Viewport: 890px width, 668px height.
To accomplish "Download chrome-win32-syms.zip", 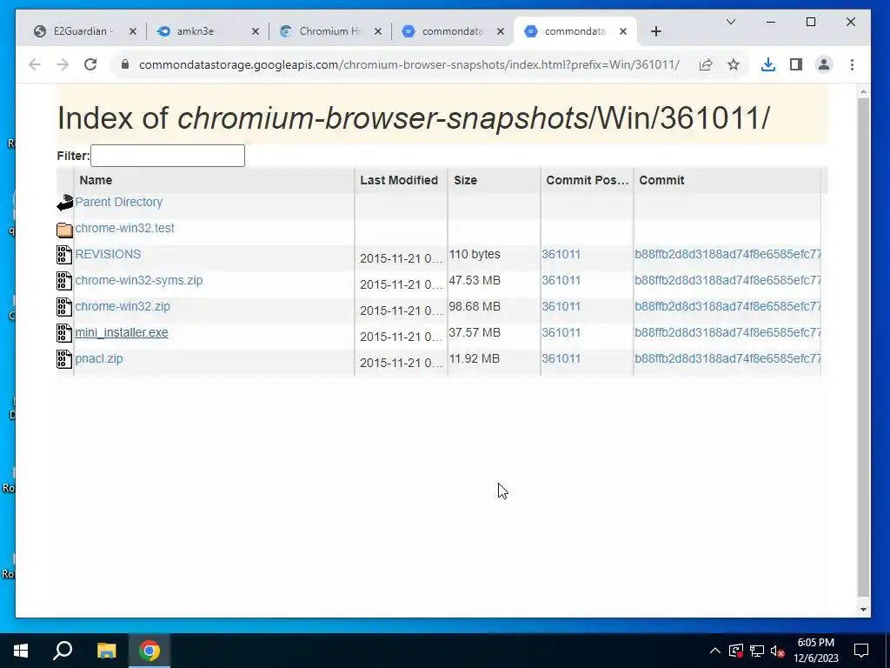I will point(138,280).
